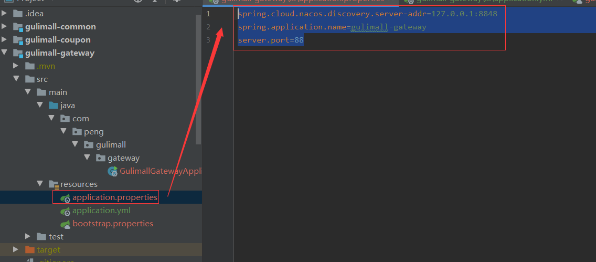
Task: Collapse the peng package arrow
Action: pyautogui.click(x=63, y=132)
